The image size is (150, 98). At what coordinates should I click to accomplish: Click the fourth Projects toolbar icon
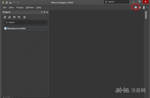click(x=19, y=17)
